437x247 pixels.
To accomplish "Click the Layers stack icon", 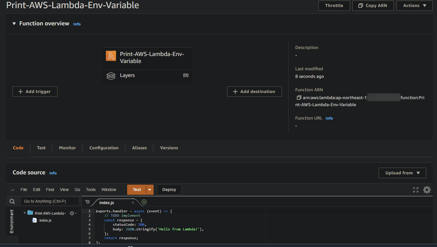I will coord(111,76).
